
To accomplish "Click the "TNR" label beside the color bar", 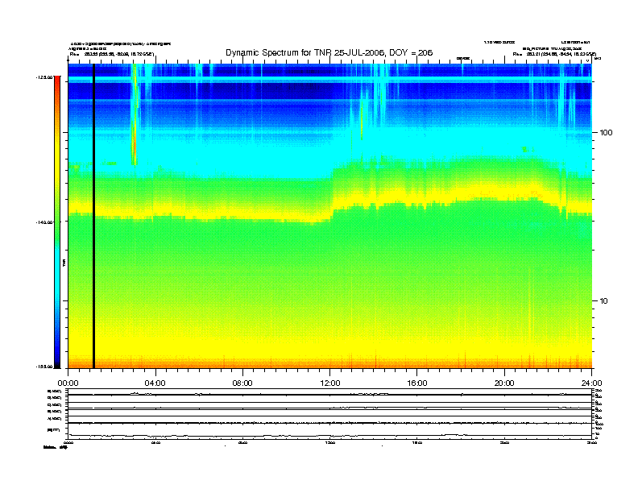I will point(64,263).
